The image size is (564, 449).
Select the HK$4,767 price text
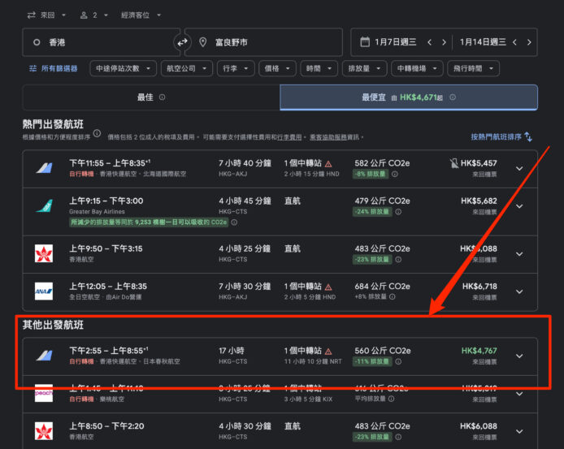click(x=479, y=351)
